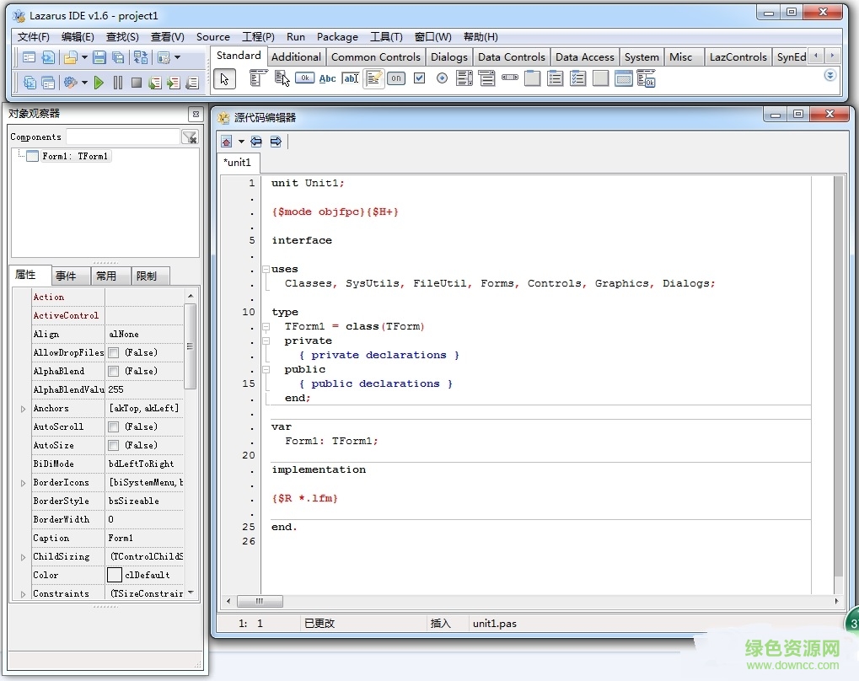Expand the Anchors property node
The image size is (859, 681).
coord(23,409)
